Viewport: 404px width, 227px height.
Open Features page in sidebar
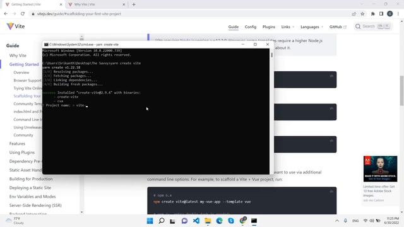click(x=17, y=144)
